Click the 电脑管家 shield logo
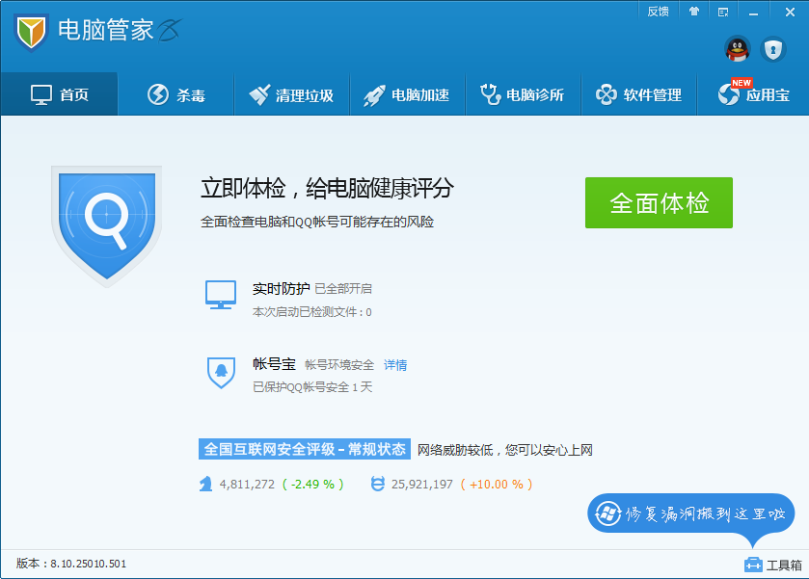This screenshot has height=579, width=809. coord(32,32)
